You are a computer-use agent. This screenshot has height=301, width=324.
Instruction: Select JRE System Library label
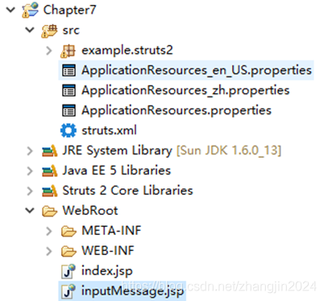pos(117,150)
